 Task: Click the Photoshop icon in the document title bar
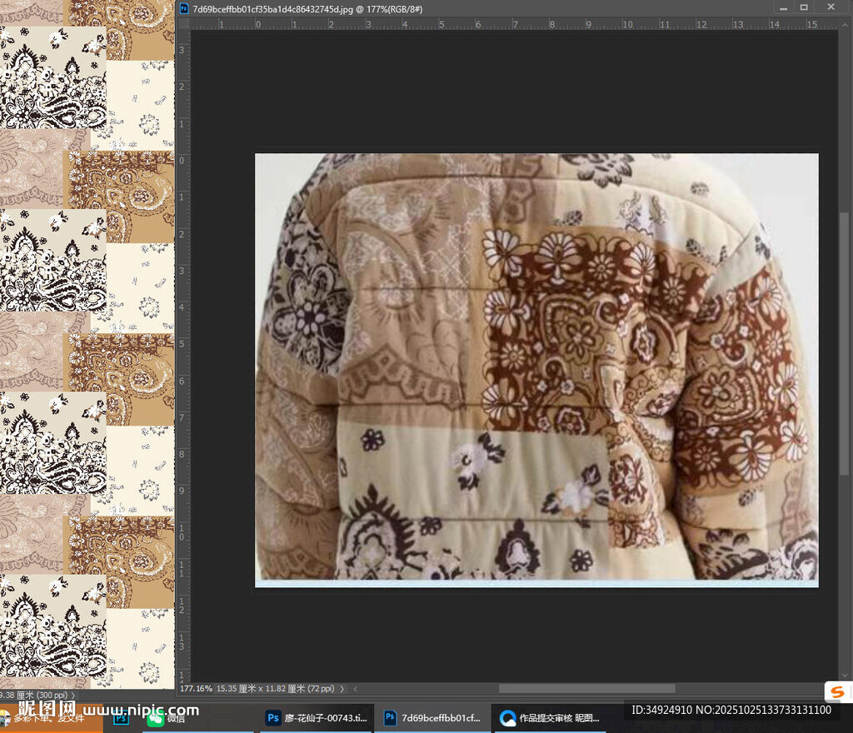[184, 7]
